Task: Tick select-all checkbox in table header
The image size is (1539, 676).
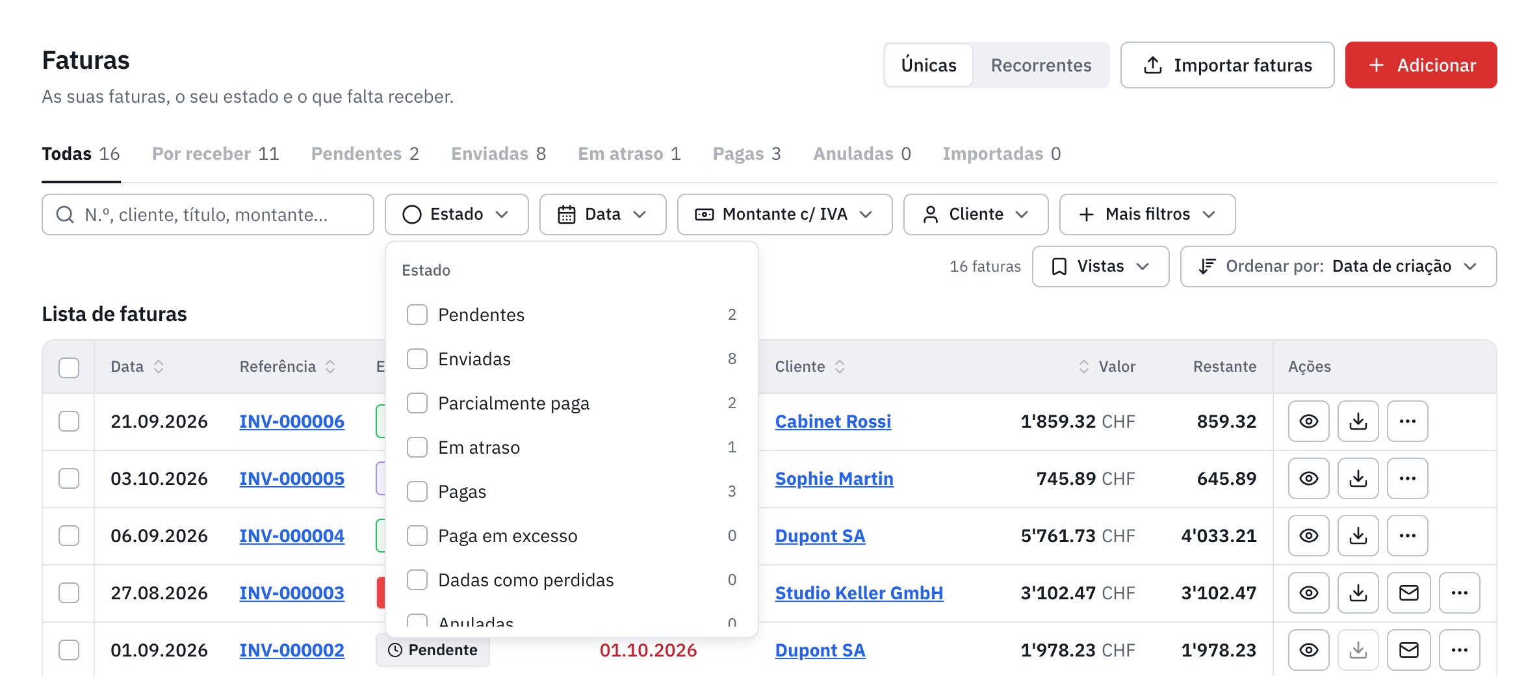Action: (x=69, y=367)
